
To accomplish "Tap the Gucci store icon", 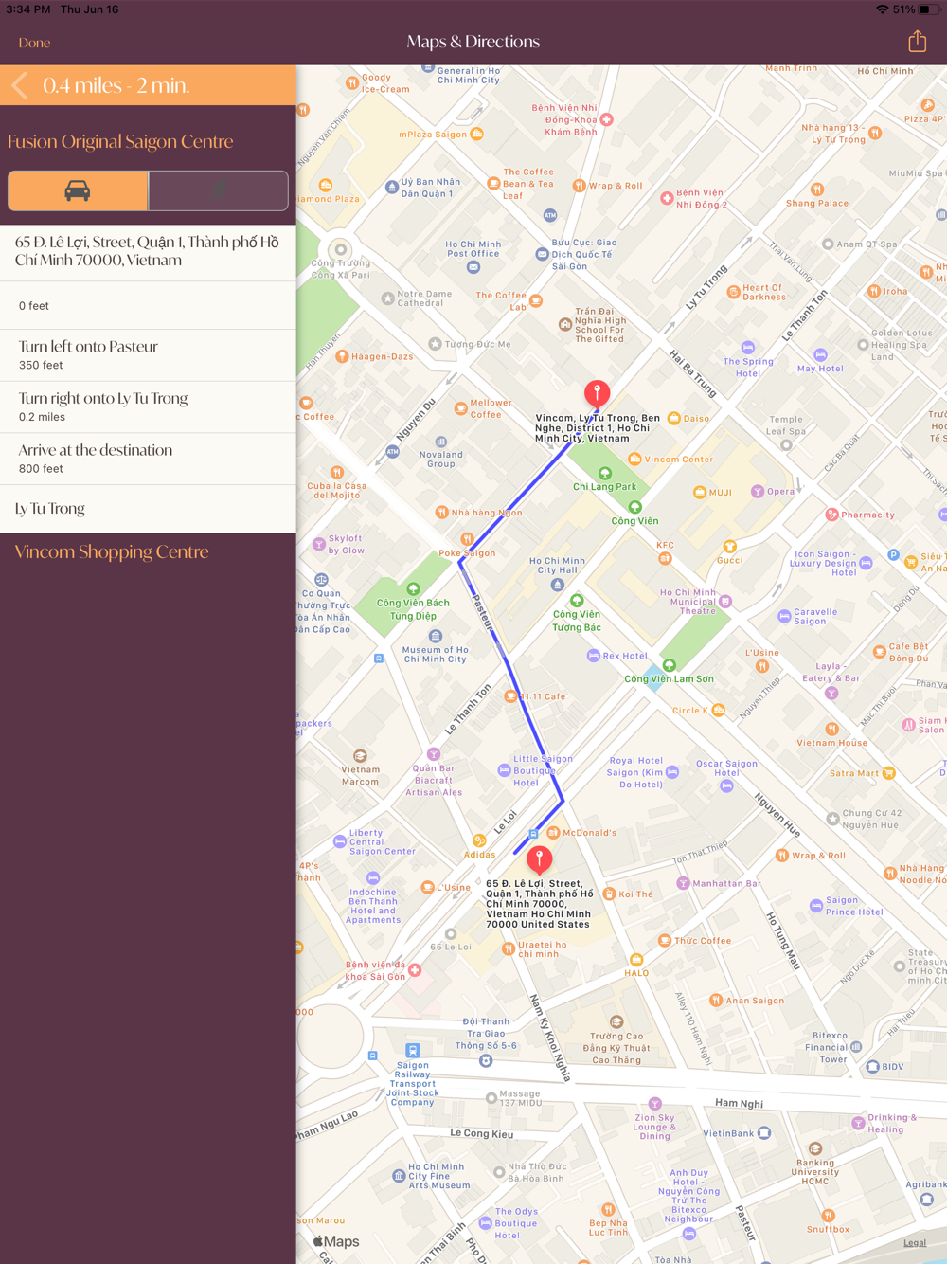I will point(729,547).
